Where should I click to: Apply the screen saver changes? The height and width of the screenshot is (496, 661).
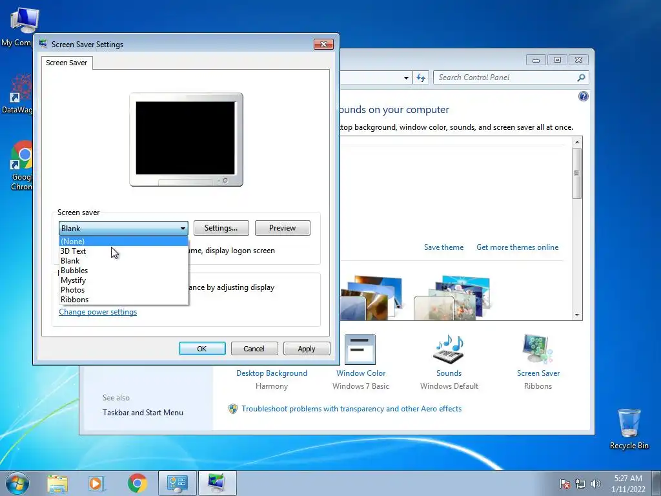307,348
